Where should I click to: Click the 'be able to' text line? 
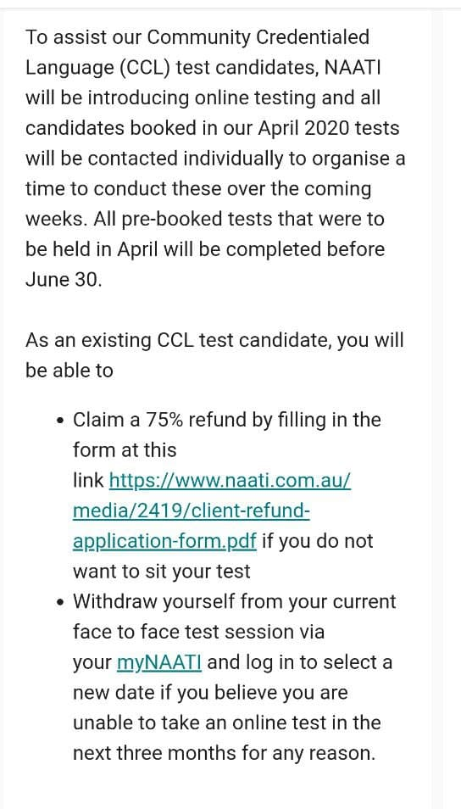(x=69, y=371)
